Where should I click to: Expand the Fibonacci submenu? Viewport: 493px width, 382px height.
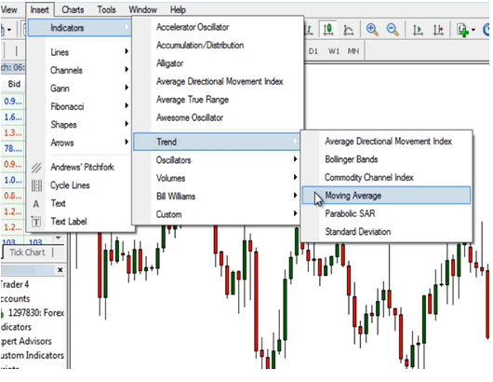(80, 106)
